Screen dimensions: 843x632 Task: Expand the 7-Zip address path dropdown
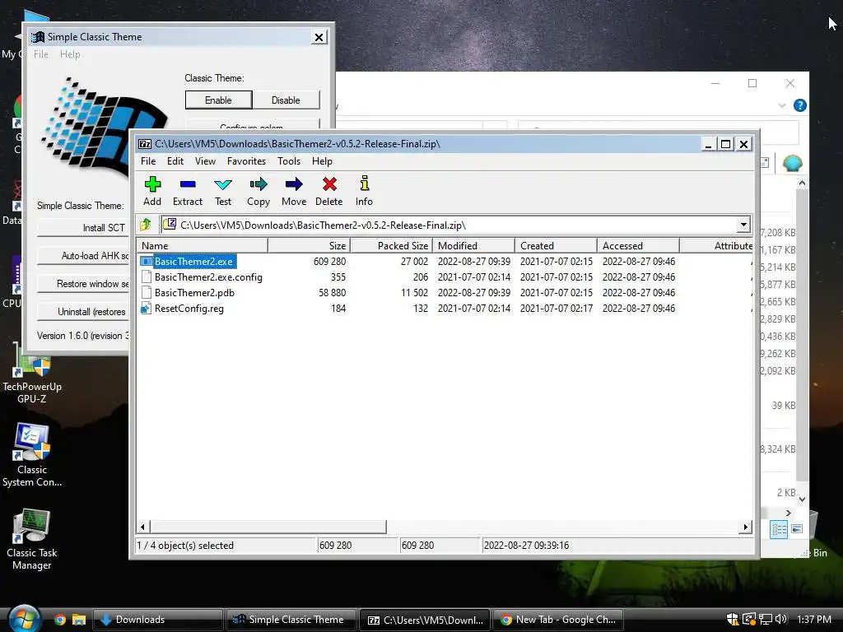coord(743,225)
